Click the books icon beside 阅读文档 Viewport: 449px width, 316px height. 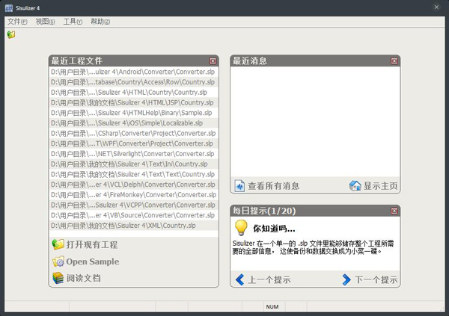(x=58, y=278)
